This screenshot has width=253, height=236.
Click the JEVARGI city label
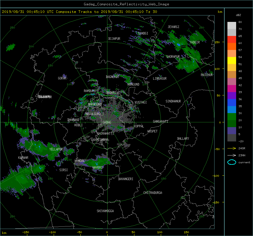pos(173,27)
